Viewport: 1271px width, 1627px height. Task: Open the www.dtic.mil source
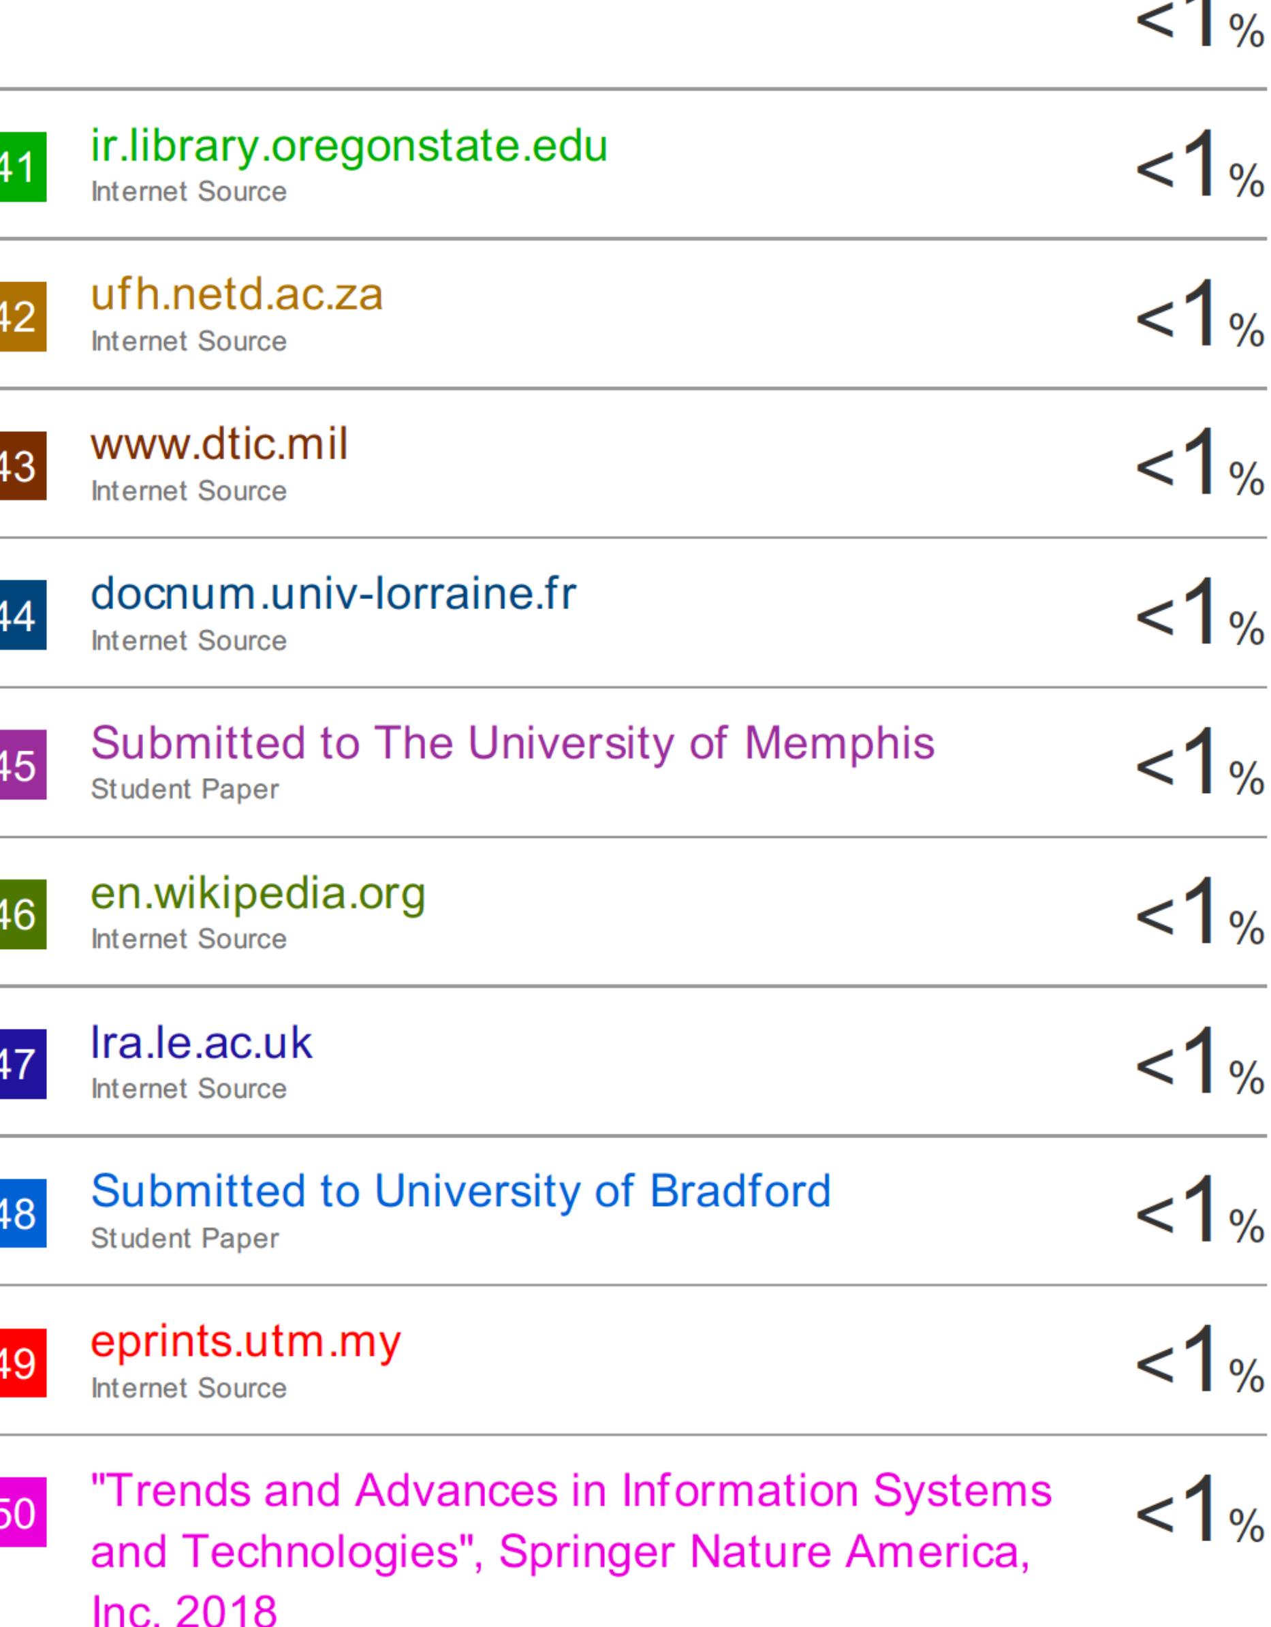(x=219, y=445)
